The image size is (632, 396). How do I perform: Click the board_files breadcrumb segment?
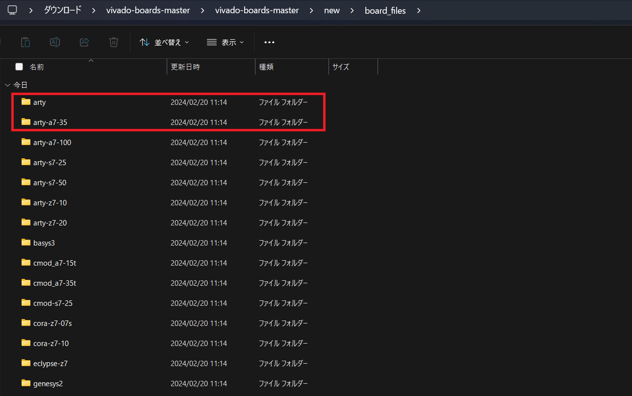(x=385, y=10)
